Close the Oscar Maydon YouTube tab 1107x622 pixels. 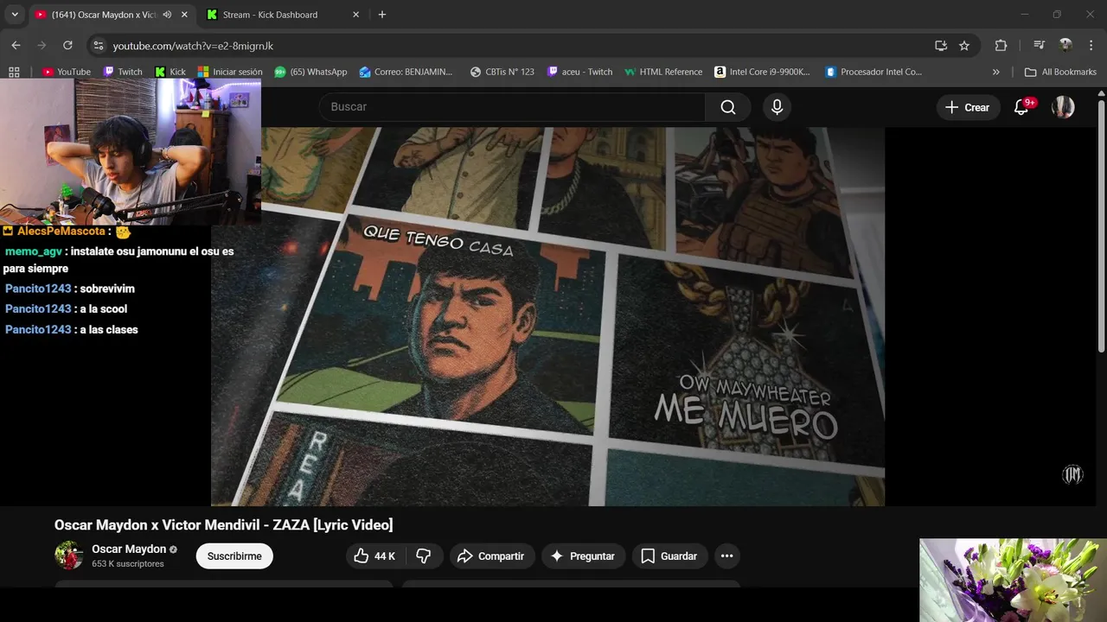click(184, 15)
